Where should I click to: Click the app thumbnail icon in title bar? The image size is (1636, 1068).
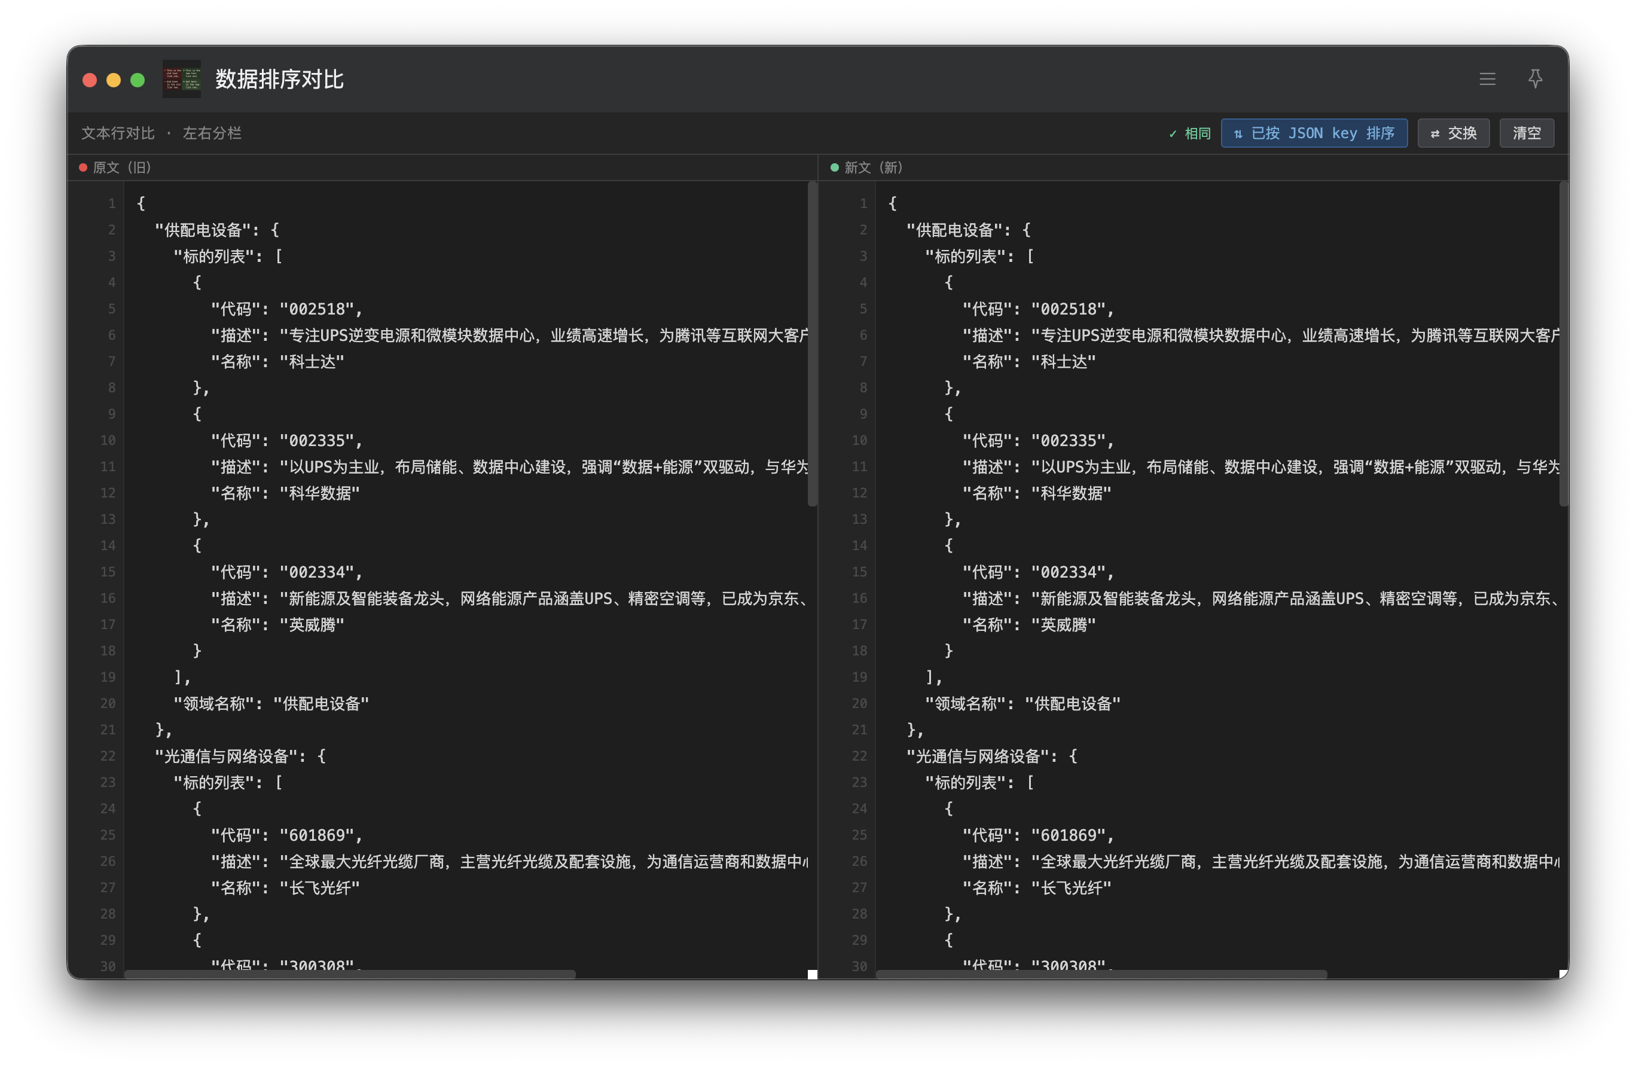(181, 79)
